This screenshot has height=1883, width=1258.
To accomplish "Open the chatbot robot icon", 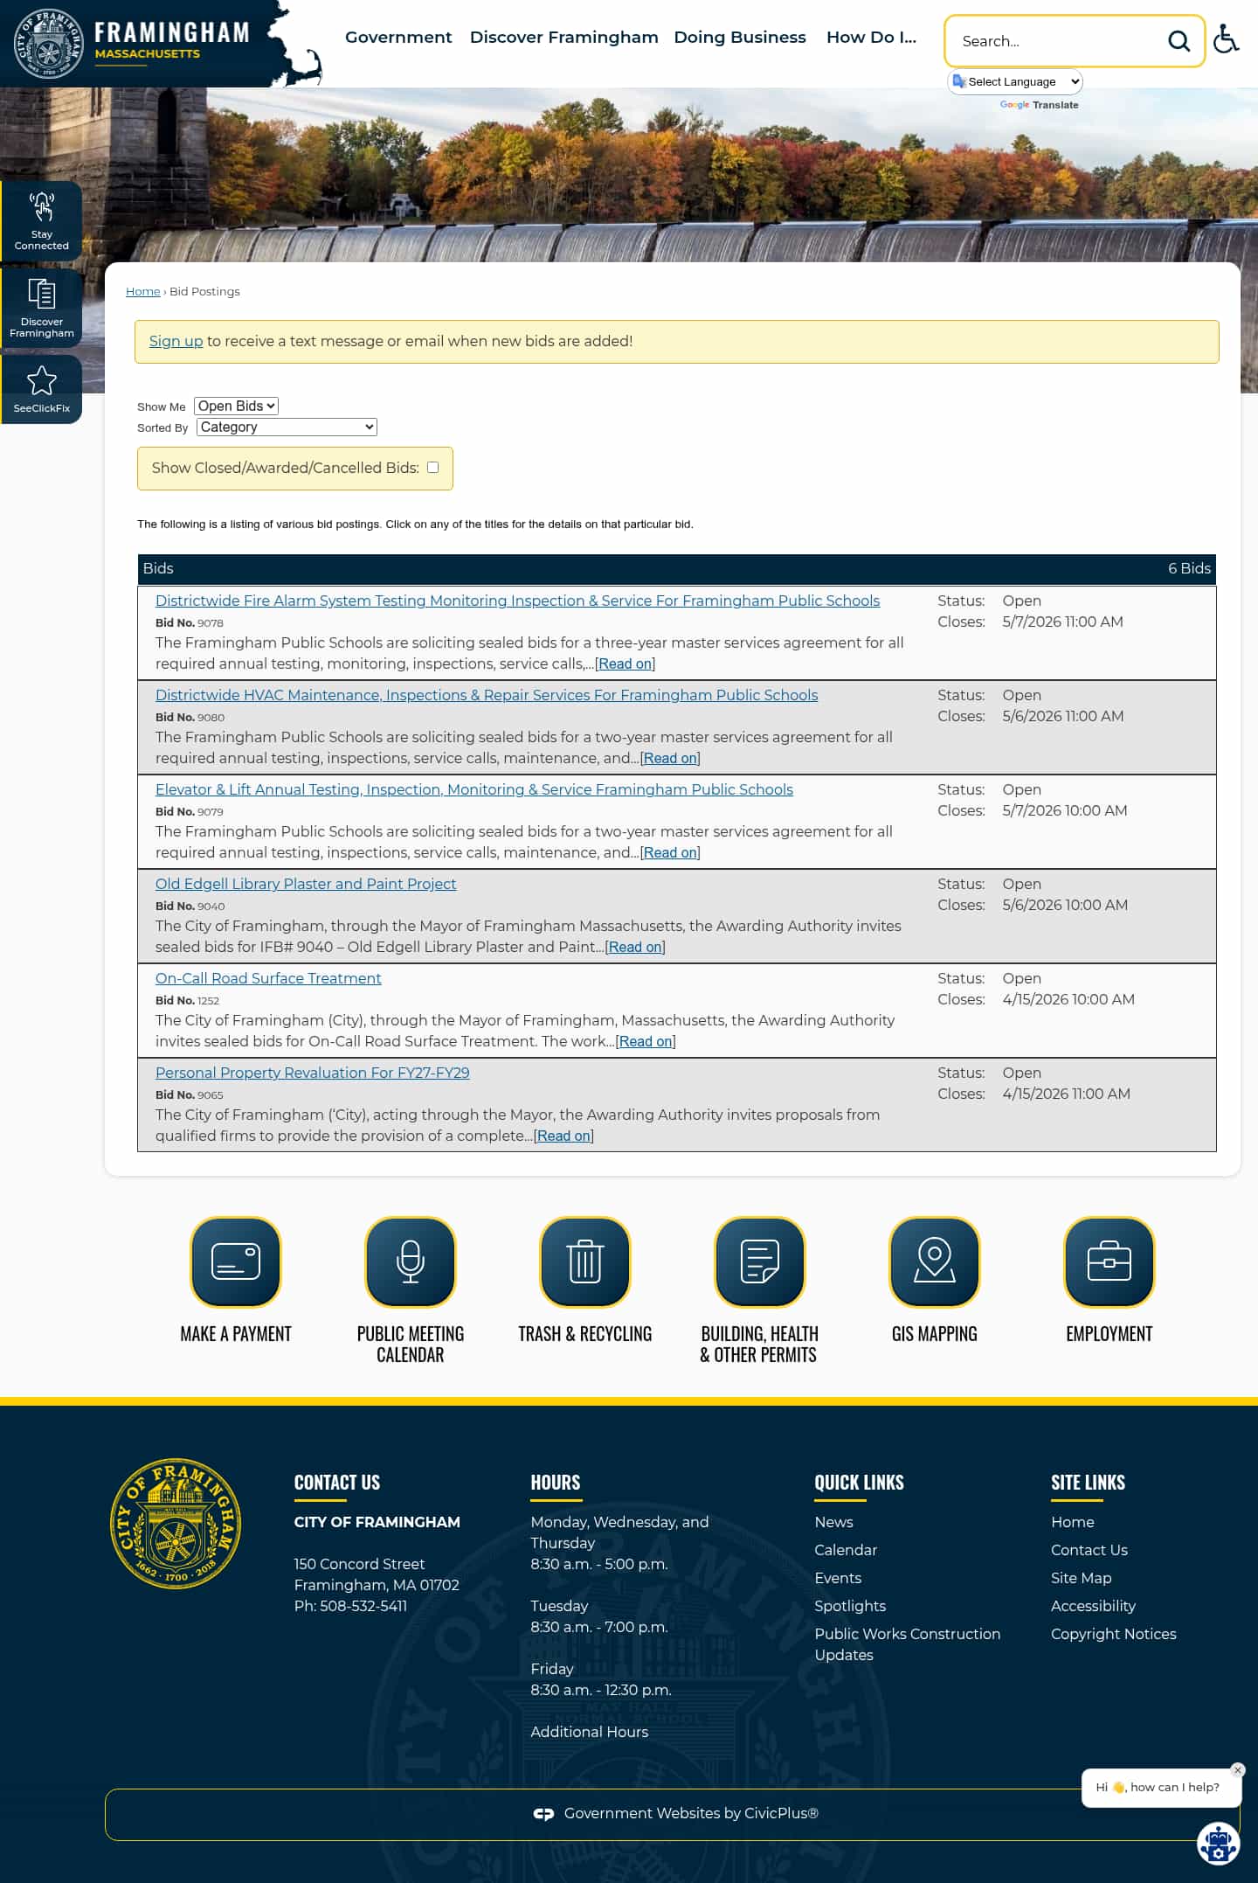I will (x=1218, y=1844).
